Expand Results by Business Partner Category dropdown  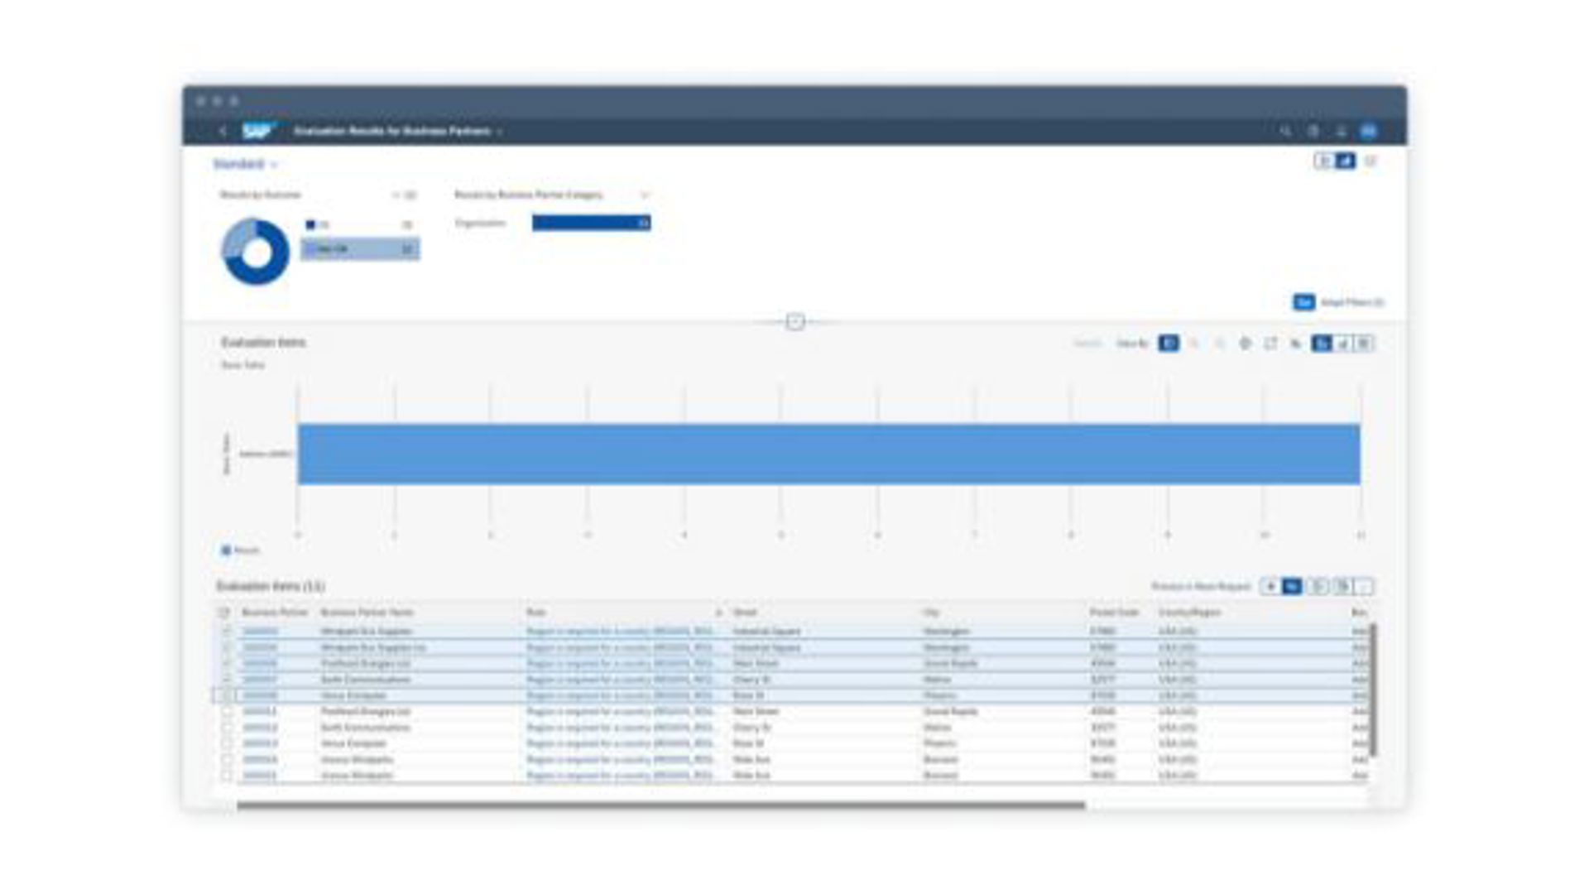pyautogui.click(x=645, y=195)
